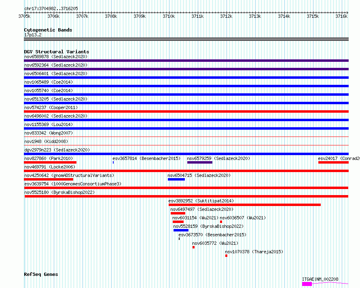Click the nsv833342 (Wong2007) label
This screenshot has width=360, height=288.
pos(49,133)
